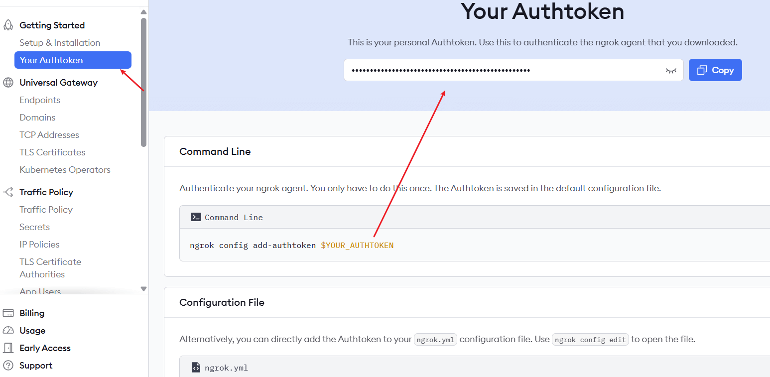The image size is (770, 377).
Task: Open the Endpoints page
Action: point(40,100)
